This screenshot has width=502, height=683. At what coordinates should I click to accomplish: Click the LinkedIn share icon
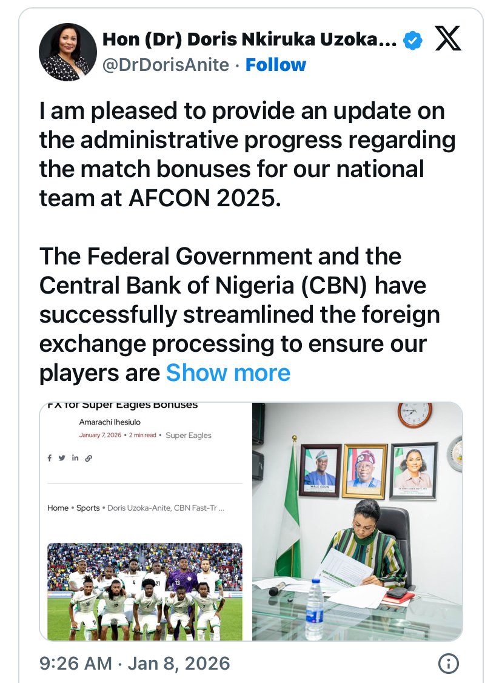75,458
